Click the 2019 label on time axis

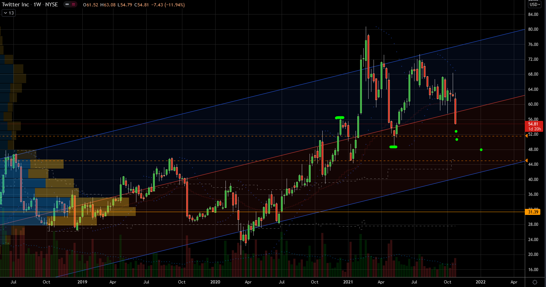click(82, 282)
